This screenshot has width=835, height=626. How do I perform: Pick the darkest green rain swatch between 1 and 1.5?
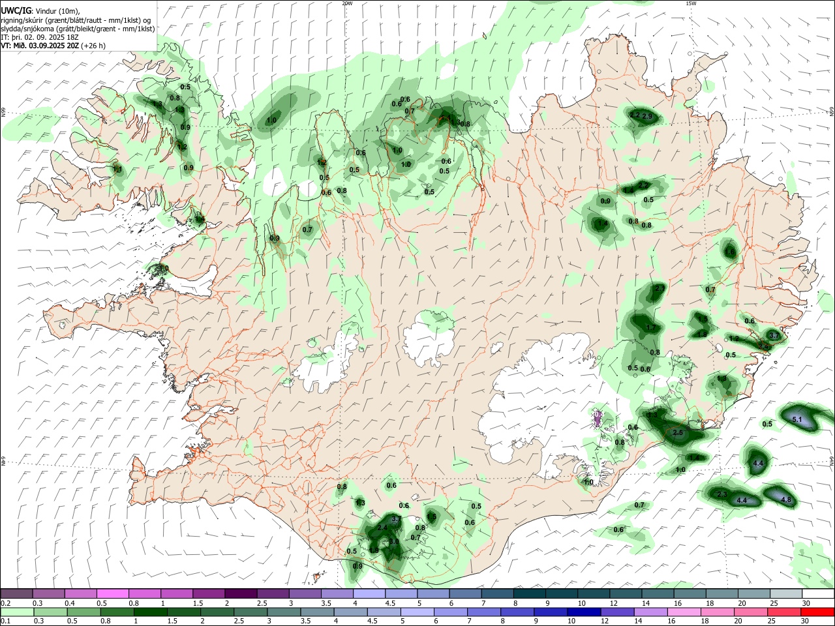(150, 612)
